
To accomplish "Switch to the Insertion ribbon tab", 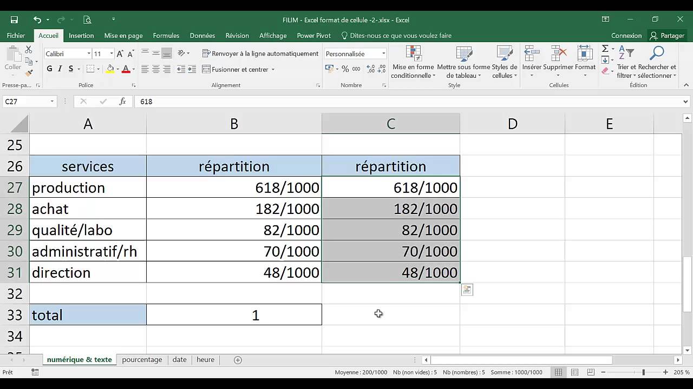I will click(x=81, y=35).
